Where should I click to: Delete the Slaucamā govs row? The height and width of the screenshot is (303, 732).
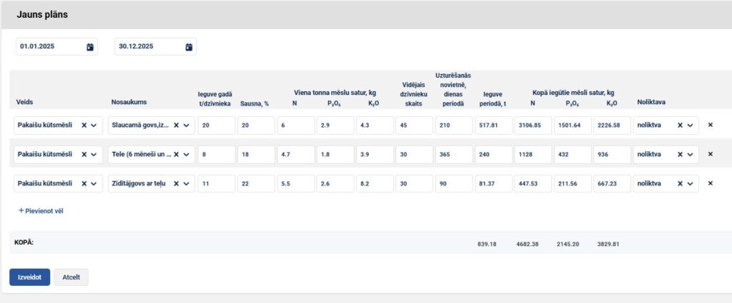[710, 125]
